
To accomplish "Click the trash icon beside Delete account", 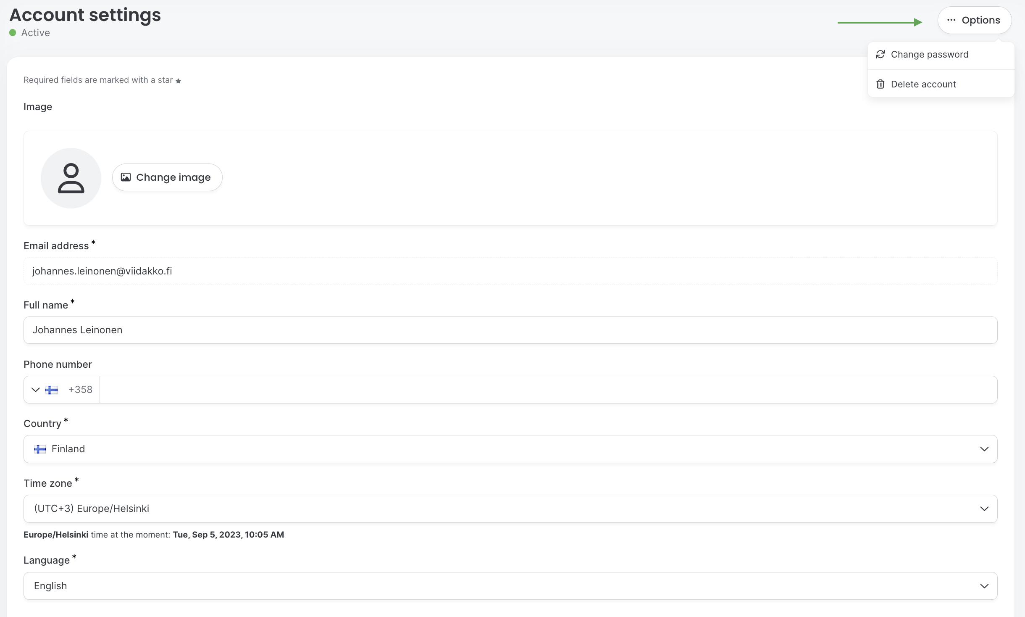I will (880, 84).
